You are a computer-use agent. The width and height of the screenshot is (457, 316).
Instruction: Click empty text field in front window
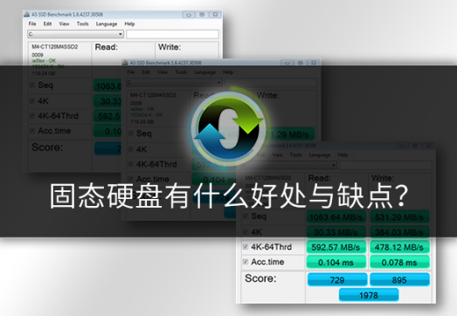(385, 165)
